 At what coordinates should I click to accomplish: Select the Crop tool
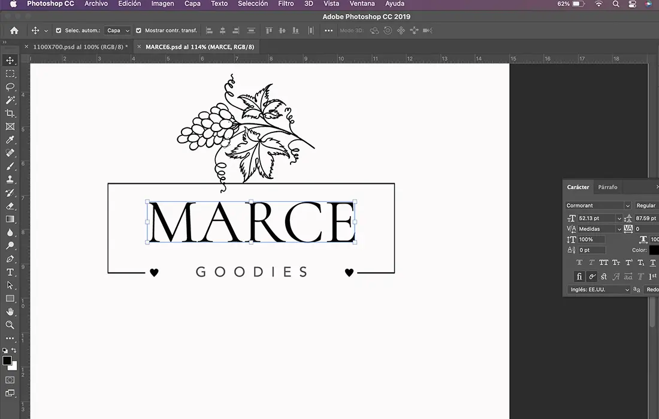click(x=10, y=113)
